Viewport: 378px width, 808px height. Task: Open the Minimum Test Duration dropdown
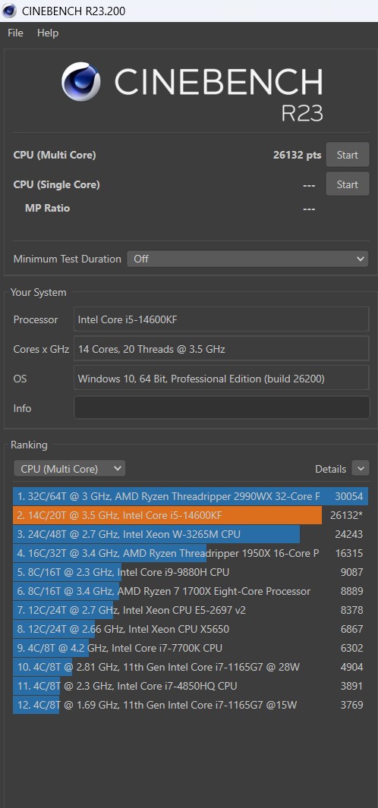pos(247,259)
